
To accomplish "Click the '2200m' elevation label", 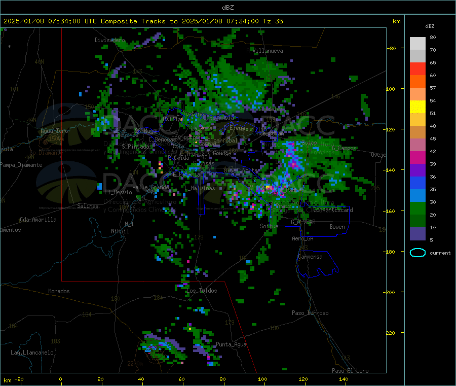I will point(135,364).
